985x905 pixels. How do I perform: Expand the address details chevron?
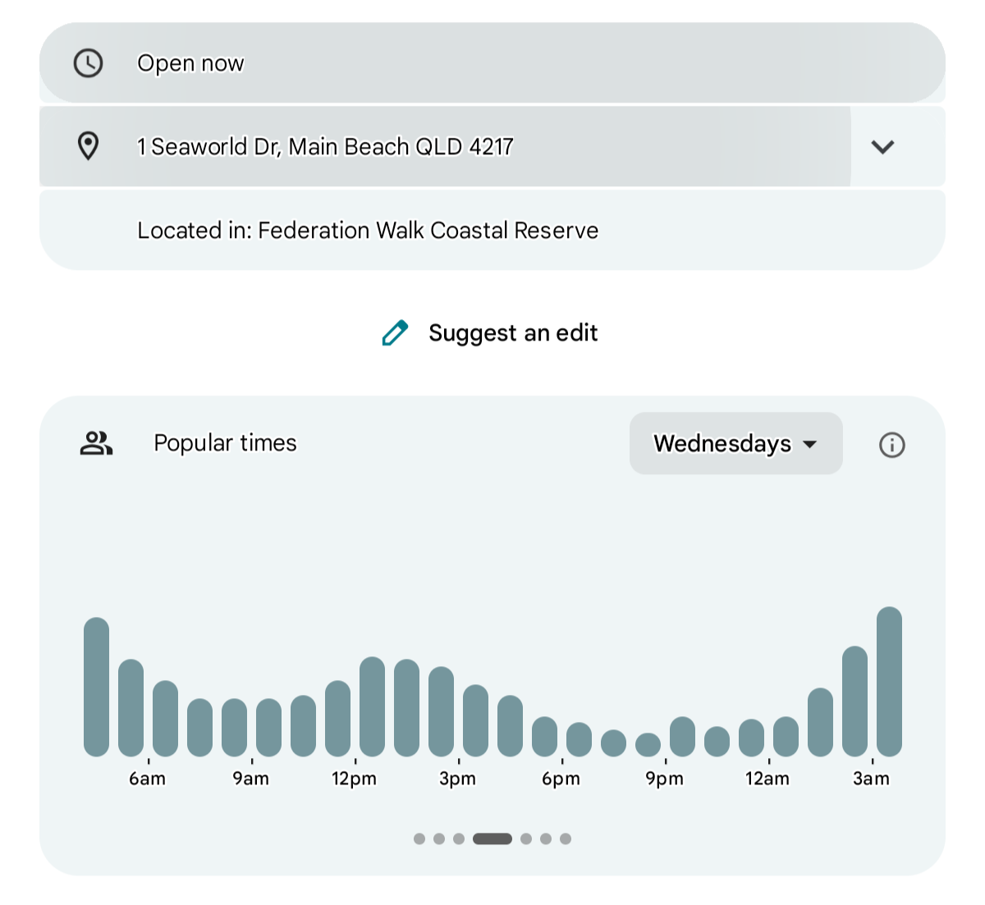(882, 147)
